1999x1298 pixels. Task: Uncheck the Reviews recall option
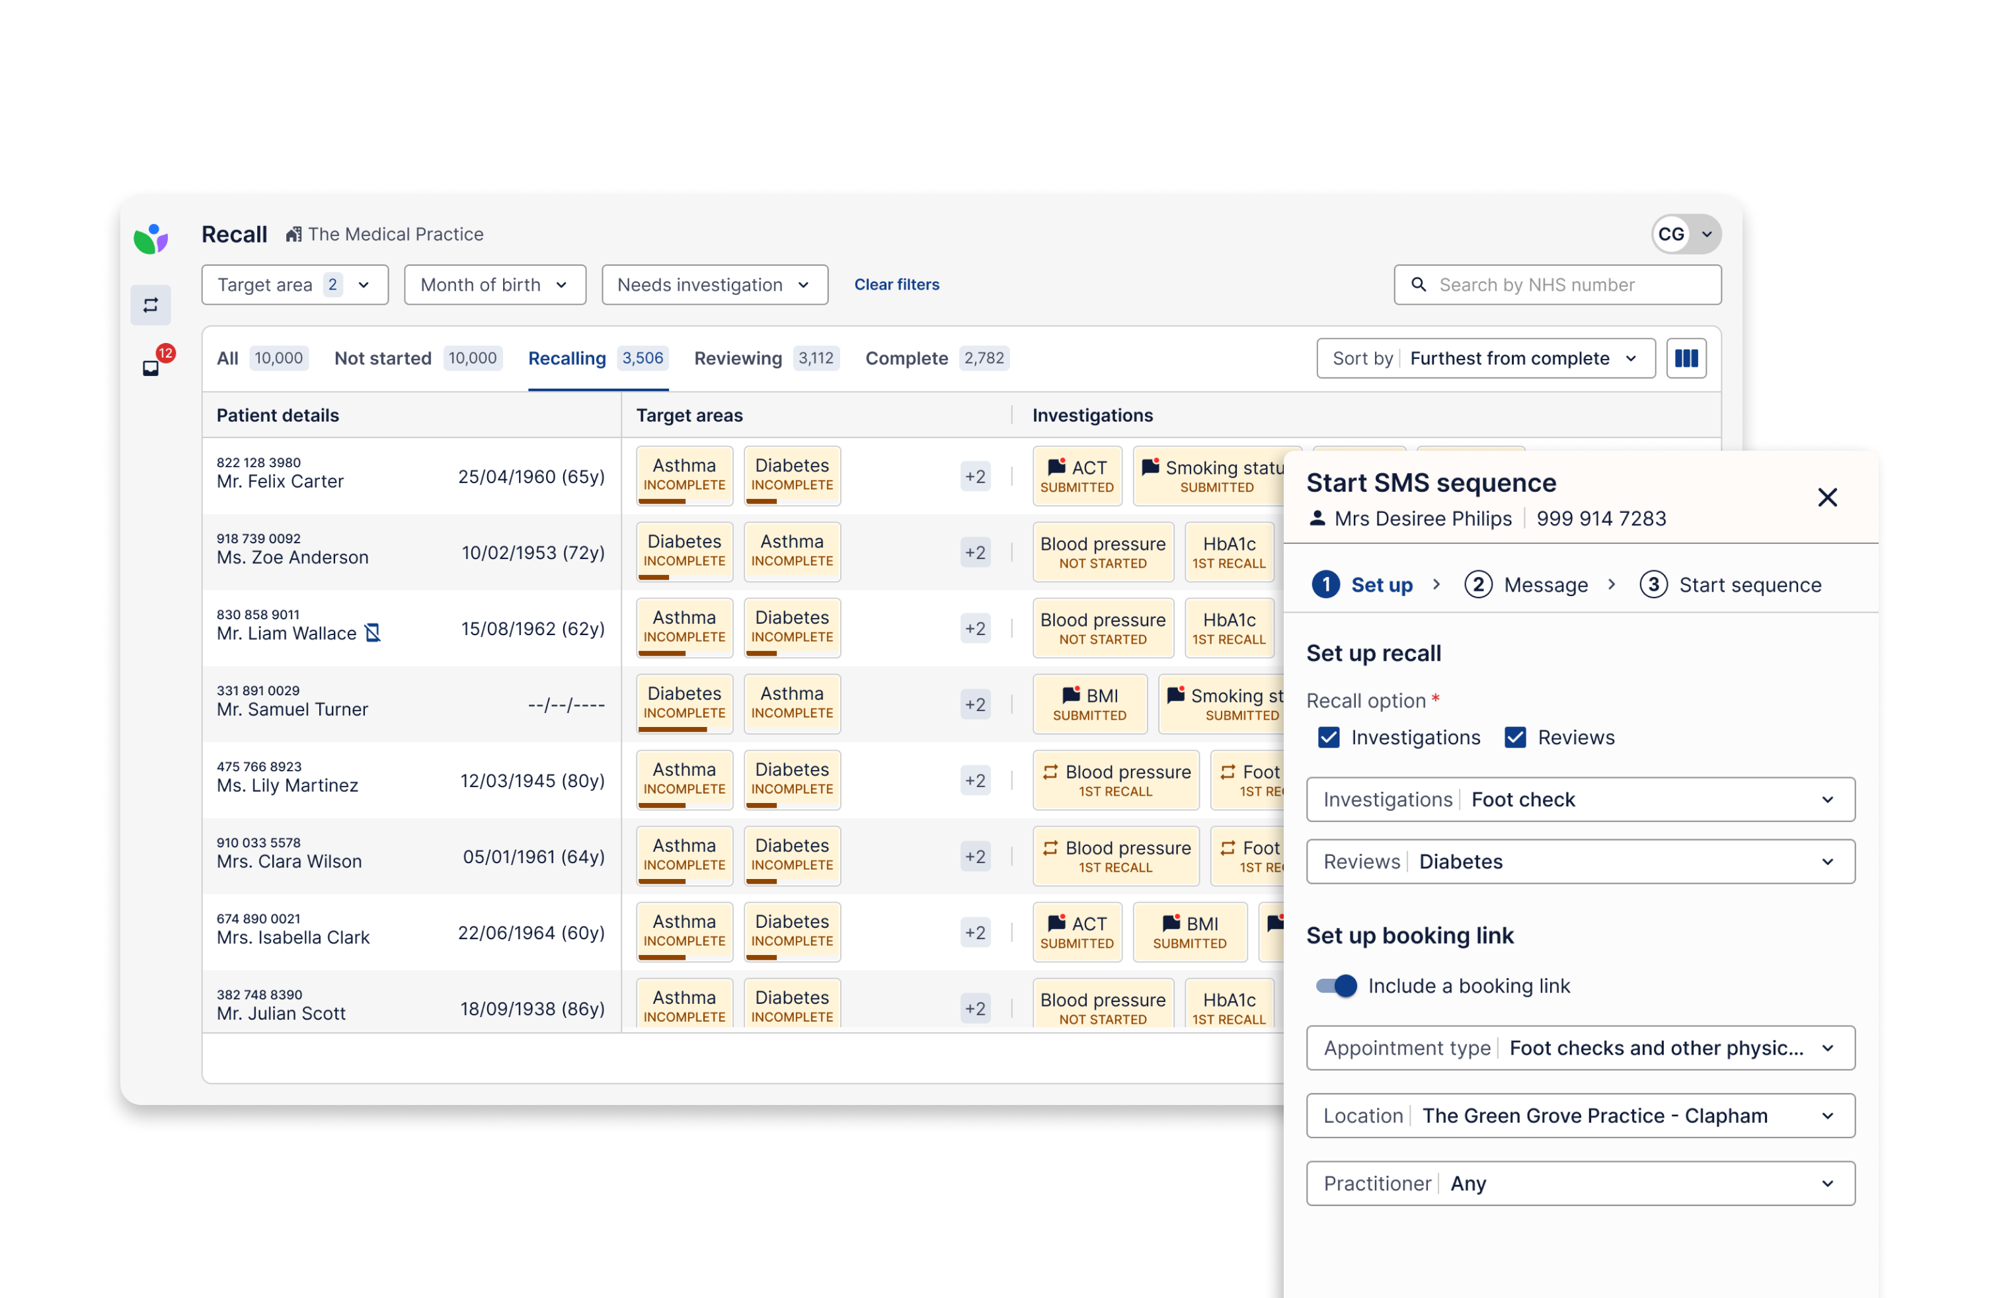1515,737
